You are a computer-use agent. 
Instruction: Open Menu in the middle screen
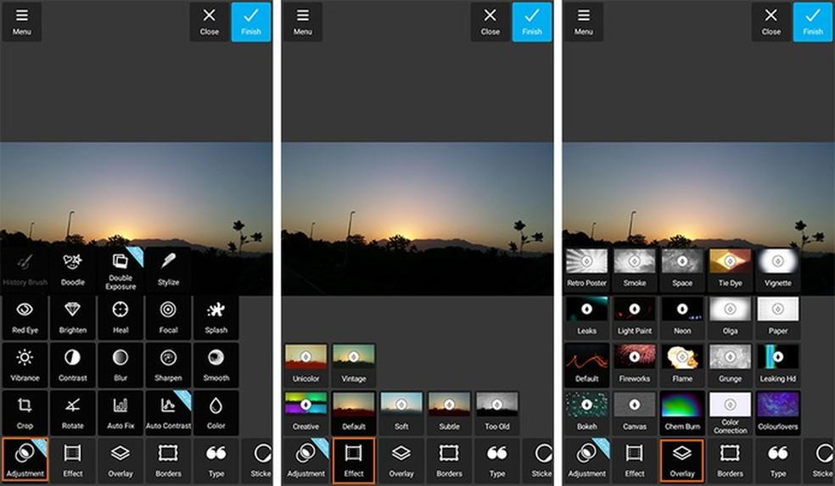[x=302, y=22]
